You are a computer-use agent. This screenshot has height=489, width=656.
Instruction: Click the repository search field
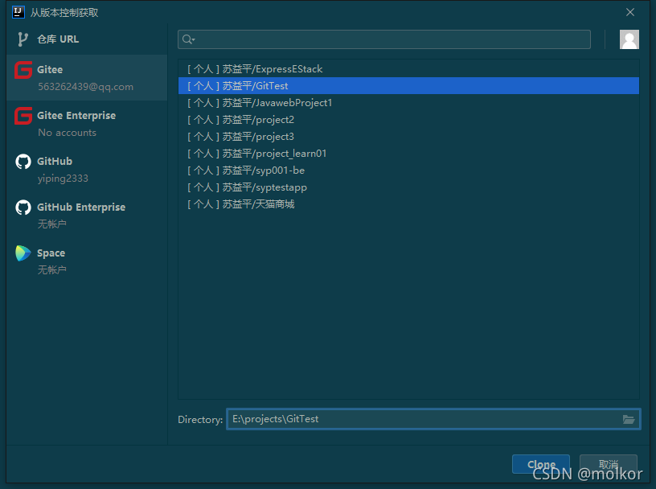pos(384,39)
